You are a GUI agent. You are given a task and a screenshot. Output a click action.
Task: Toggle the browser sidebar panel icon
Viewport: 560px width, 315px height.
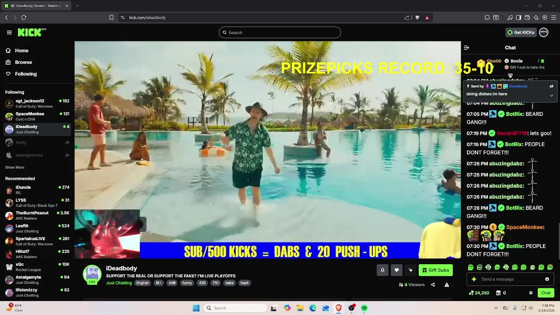(518, 17)
